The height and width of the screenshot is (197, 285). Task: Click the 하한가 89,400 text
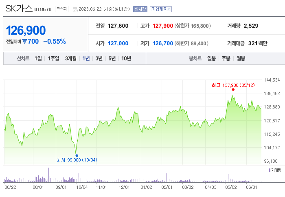click(191, 43)
